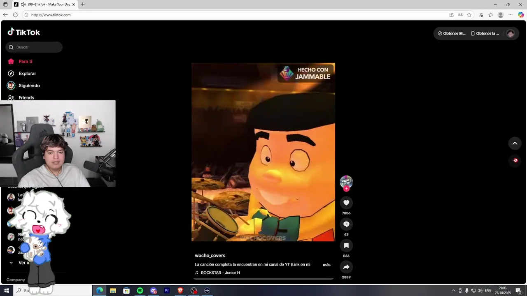Click the Obtener M... button
527x296 pixels.
tap(451, 33)
